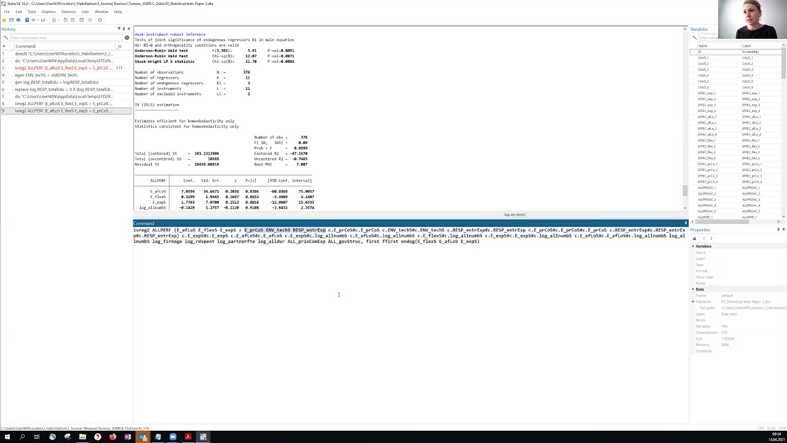The width and height of the screenshot is (787, 443).
Task: Select variable EFFEC_exp_1 in Variables list
Action: tap(736, 93)
